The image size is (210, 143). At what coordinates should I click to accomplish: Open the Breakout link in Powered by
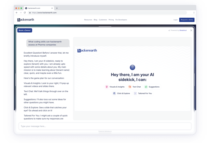(x=183, y=30)
